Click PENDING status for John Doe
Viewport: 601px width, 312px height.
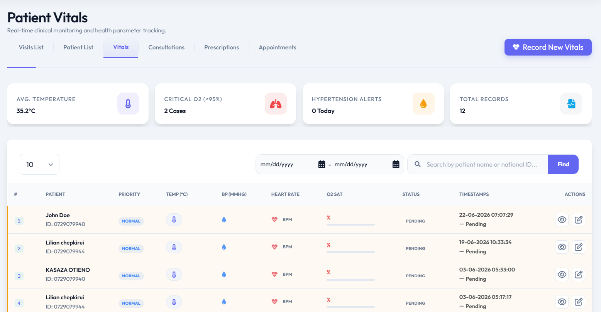tap(416, 221)
